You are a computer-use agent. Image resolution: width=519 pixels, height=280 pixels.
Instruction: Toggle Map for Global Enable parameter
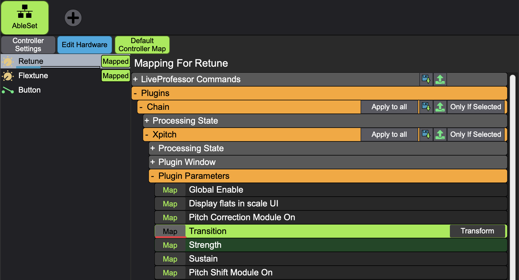(x=170, y=190)
